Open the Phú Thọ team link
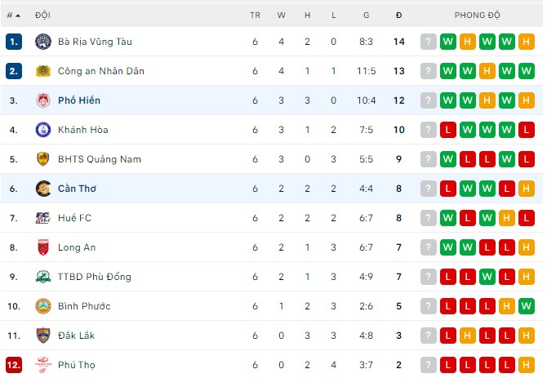The height and width of the screenshot is (378, 547). (78, 365)
